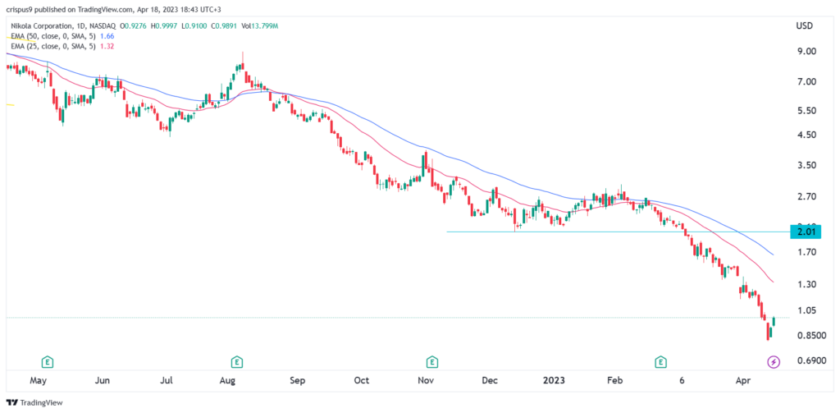The image size is (840, 413).
Task: Click the Jun date axis label
Action: [x=102, y=381]
